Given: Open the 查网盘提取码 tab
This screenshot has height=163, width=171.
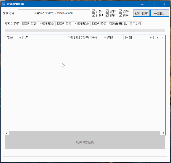Looking at the screenshot, I should pyautogui.click(x=118, y=24).
